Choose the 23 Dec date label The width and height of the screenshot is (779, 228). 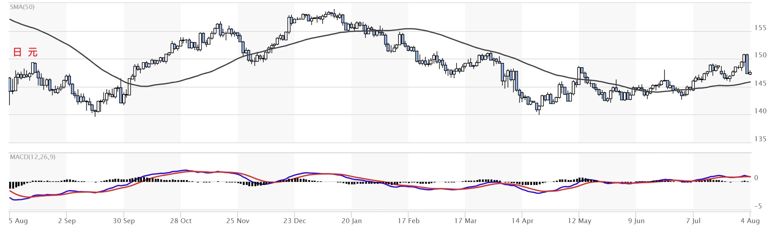pos(295,221)
